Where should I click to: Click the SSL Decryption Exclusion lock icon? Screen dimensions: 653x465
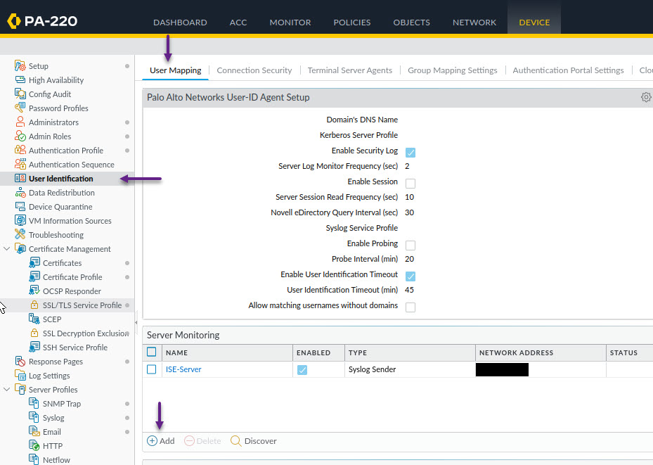point(34,333)
